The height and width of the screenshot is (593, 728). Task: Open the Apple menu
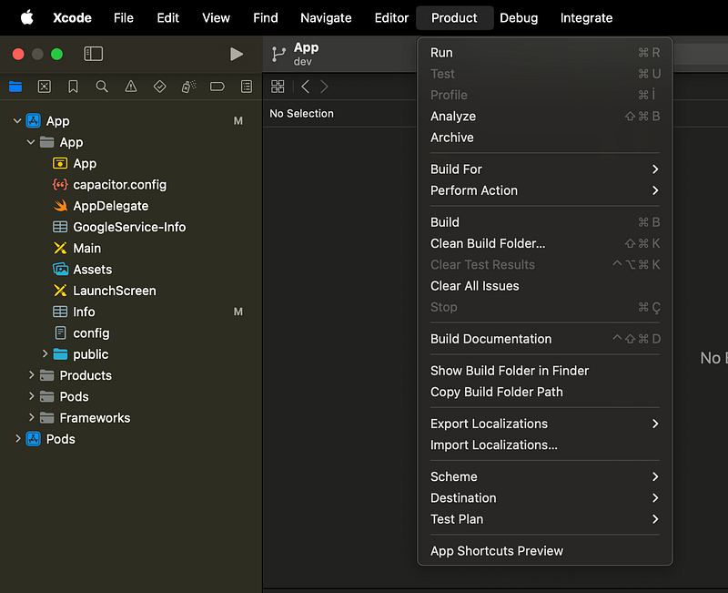click(x=27, y=17)
